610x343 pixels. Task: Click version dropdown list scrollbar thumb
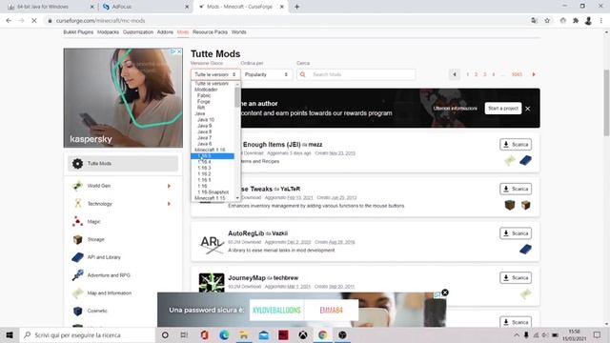(x=237, y=97)
